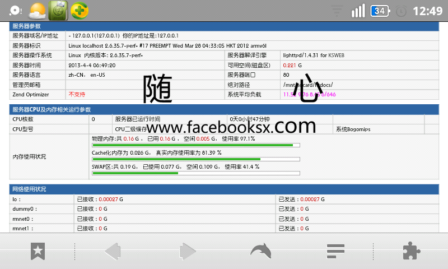Screen dimensions: 448x269
Task: Click the SWAP usage progress bar
Action: 196,173
